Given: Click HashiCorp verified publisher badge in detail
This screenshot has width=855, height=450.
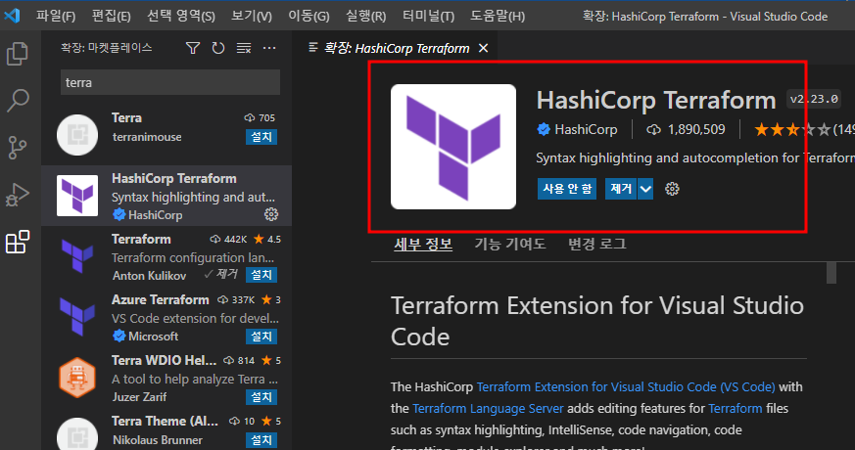Looking at the screenshot, I should click(x=544, y=129).
